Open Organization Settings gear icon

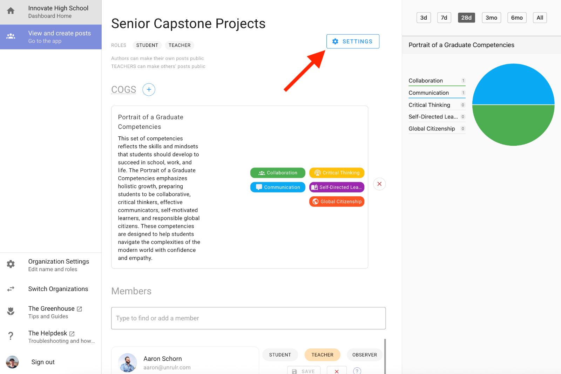click(11, 264)
